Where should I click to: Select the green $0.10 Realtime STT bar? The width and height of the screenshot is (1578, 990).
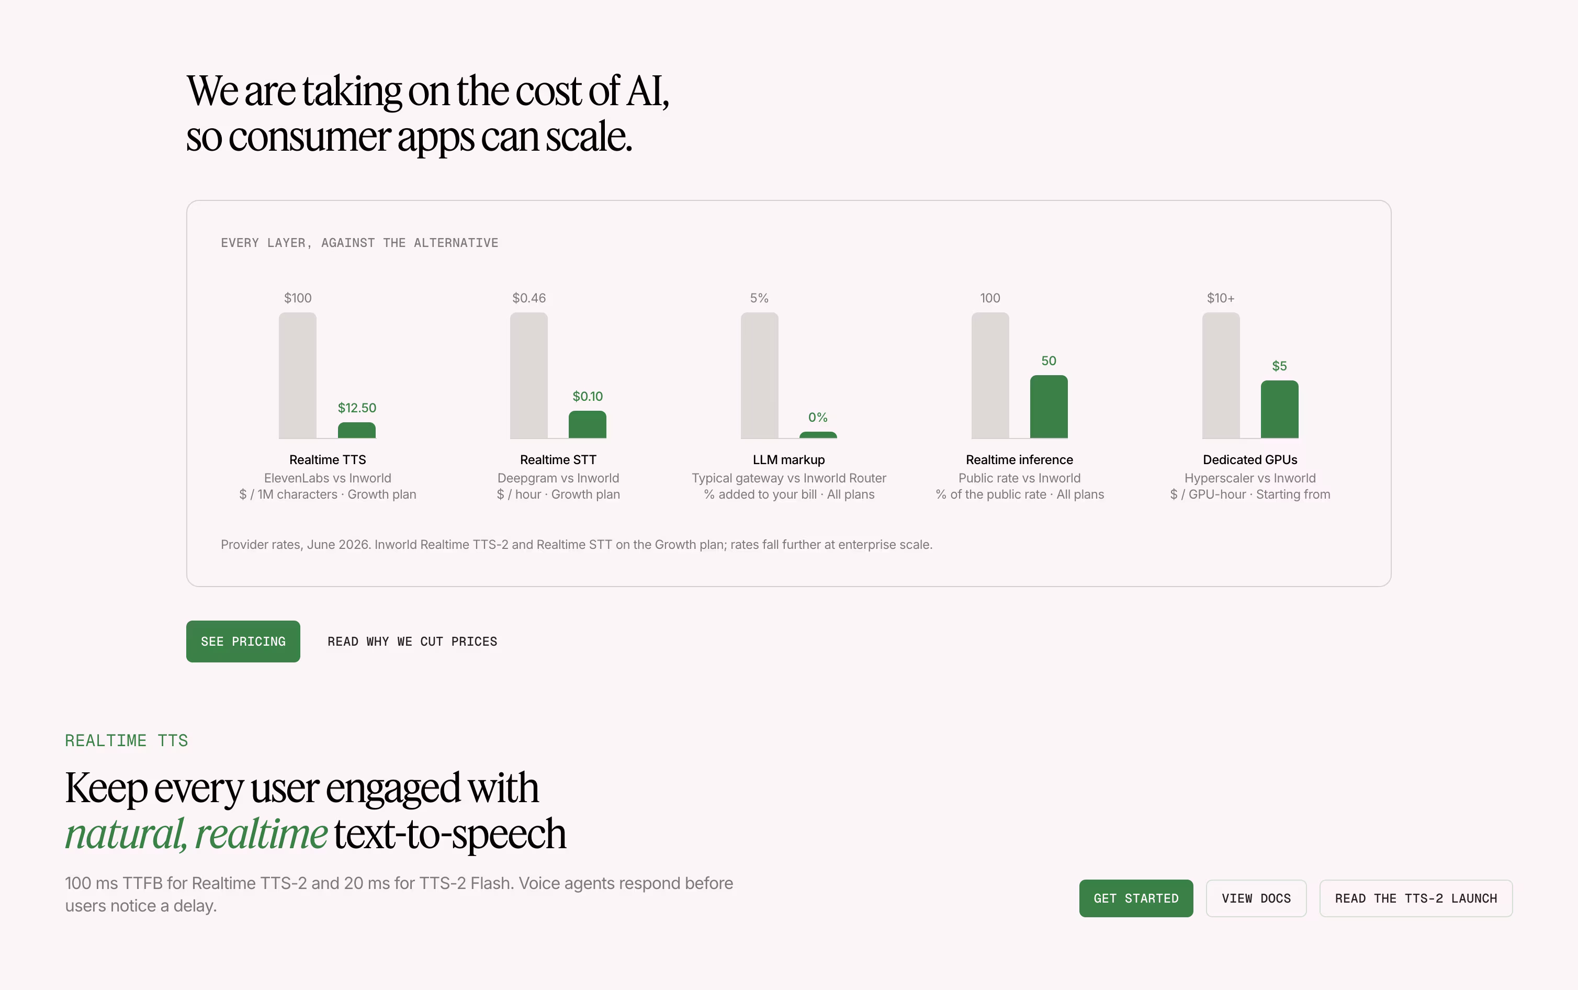pyautogui.click(x=587, y=424)
